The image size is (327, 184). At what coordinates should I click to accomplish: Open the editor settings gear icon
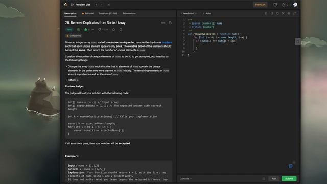point(289,13)
